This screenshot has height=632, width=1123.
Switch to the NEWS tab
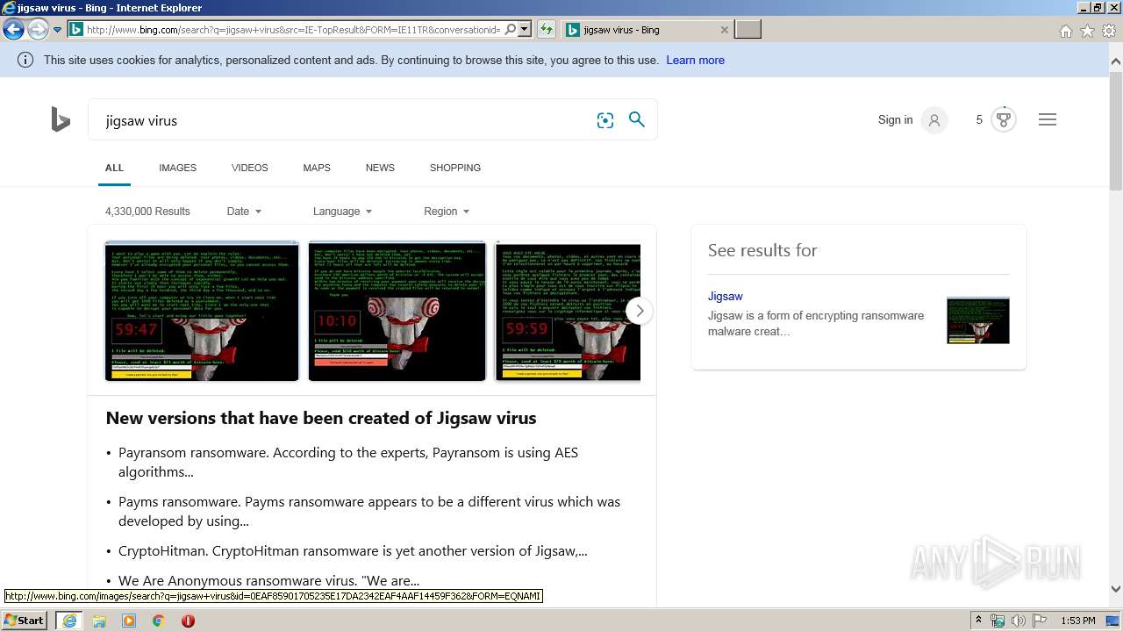coord(380,168)
